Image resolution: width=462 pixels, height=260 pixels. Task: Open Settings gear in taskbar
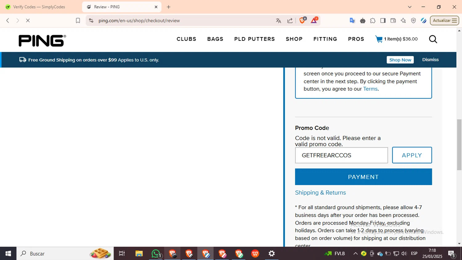click(x=272, y=254)
